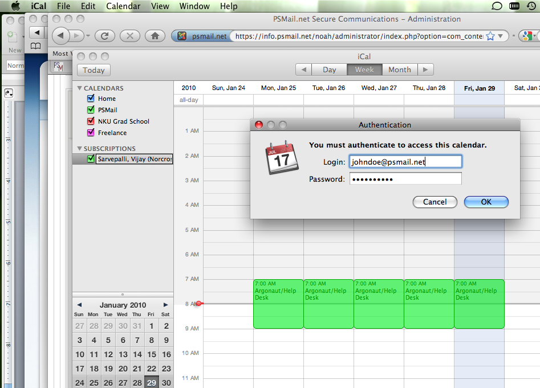Click the red current time marker
The width and height of the screenshot is (540, 388).
198,303
